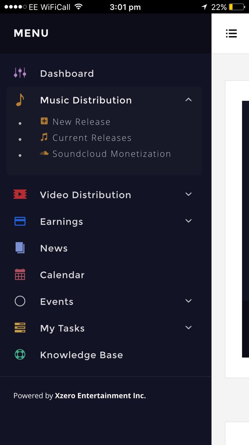Click the Current Releases music notes icon
The width and height of the screenshot is (249, 445).
tap(44, 137)
